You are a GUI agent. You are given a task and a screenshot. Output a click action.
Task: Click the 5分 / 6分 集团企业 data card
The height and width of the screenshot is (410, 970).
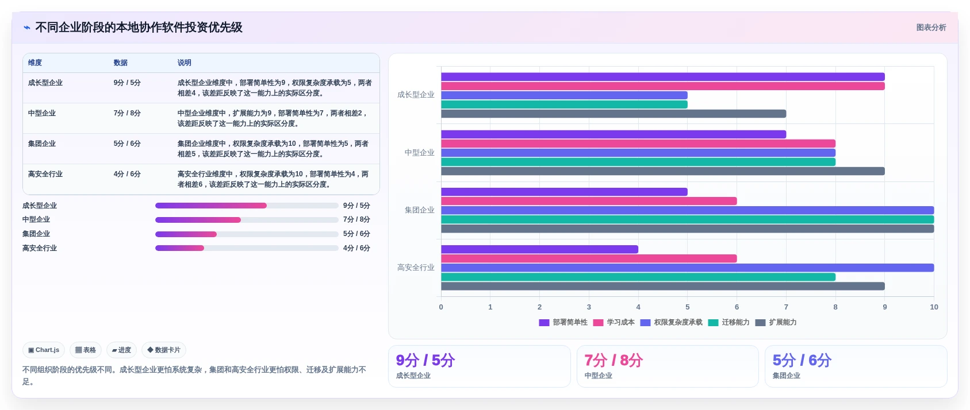click(856, 366)
